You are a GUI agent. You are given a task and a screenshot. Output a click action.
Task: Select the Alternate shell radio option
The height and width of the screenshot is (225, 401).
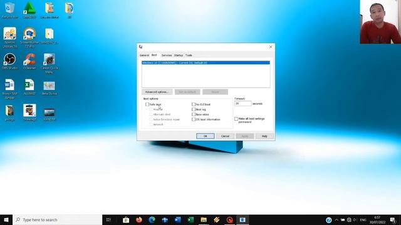coord(151,114)
